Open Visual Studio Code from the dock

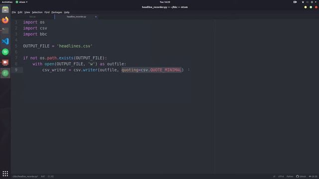point(5,41)
